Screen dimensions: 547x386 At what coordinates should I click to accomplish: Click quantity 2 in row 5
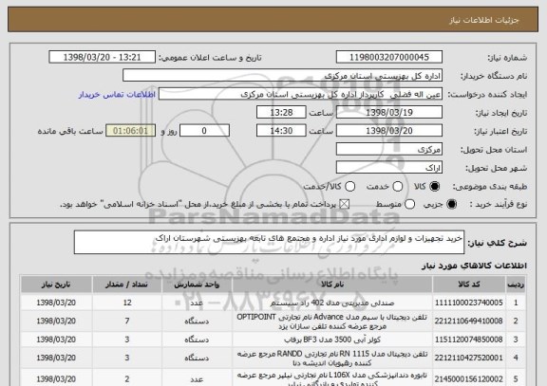coord(127,379)
